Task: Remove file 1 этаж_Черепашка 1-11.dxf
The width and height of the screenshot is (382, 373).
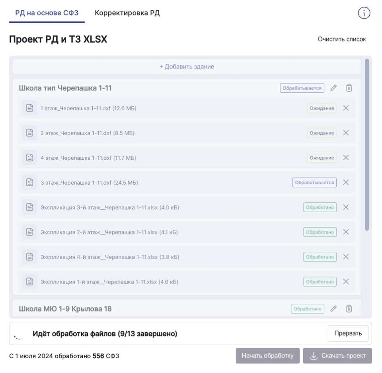Action: tap(346, 108)
